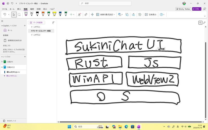This screenshot has width=208, height=130.
Task: Click the 共有 share button
Action: pos(197,9)
